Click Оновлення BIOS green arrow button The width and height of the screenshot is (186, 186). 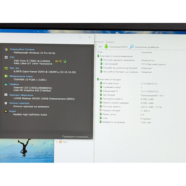click(x=116, y=47)
